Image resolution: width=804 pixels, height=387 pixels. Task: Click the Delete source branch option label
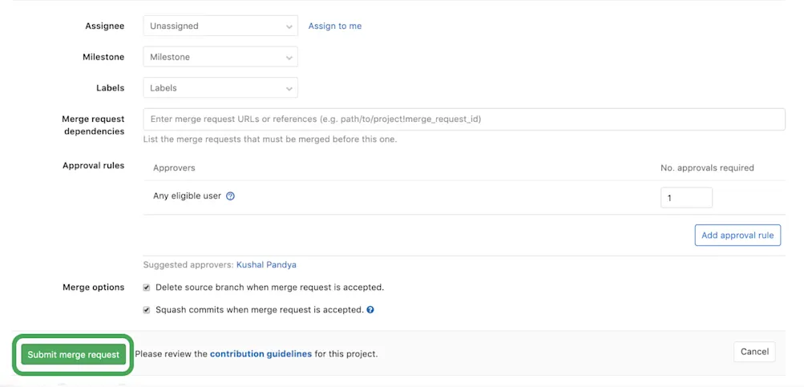coord(269,288)
